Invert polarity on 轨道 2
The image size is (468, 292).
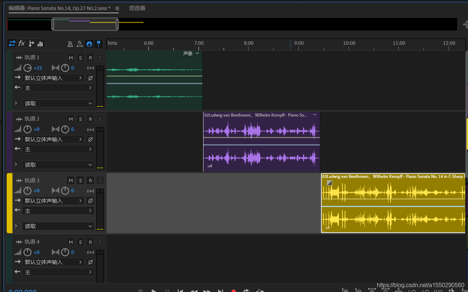[x=90, y=139]
